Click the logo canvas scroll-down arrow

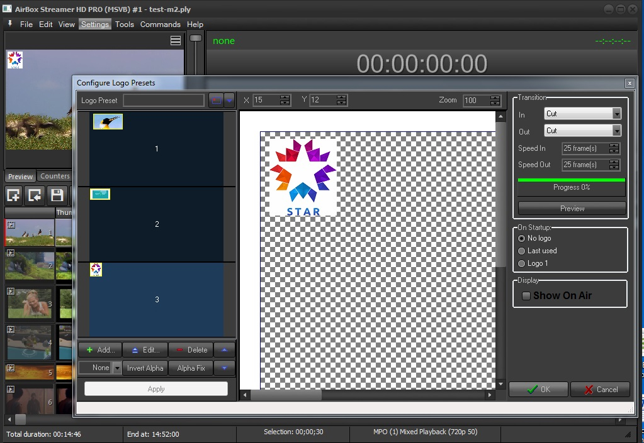500,385
